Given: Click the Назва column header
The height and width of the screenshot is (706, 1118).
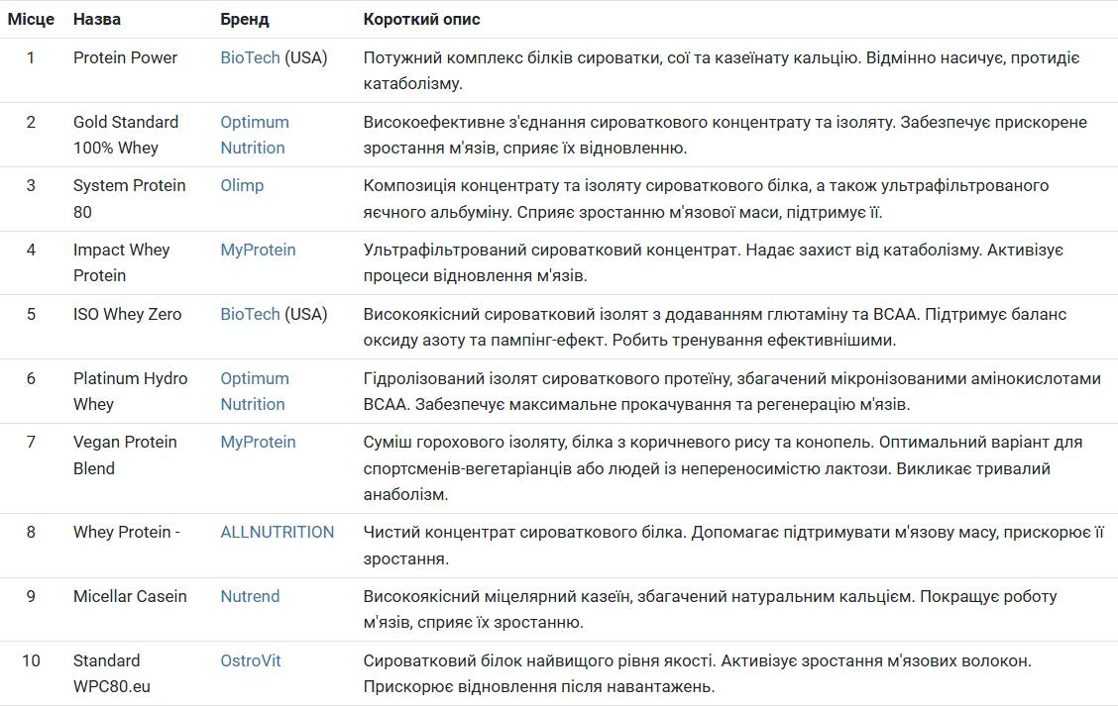Looking at the screenshot, I should tap(97, 19).
